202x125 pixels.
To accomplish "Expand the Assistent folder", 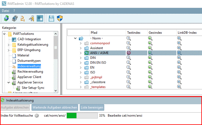I will (x=81, y=48).
